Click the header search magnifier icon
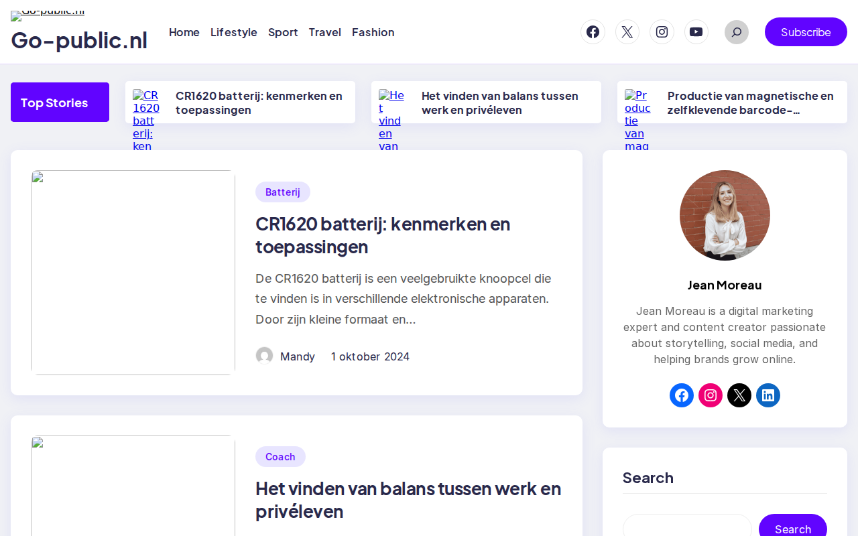The width and height of the screenshot is (858, 536). point(737,32)
